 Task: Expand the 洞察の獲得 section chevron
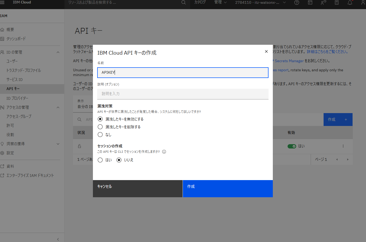pyautogui.click(x=58, y=144)
